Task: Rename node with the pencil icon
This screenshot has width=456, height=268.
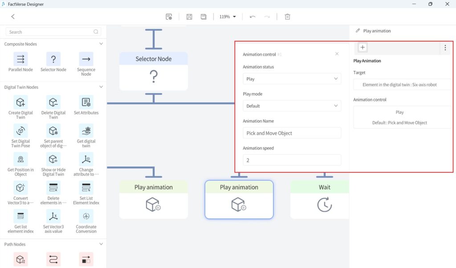Action: click(x=358, y=31)
